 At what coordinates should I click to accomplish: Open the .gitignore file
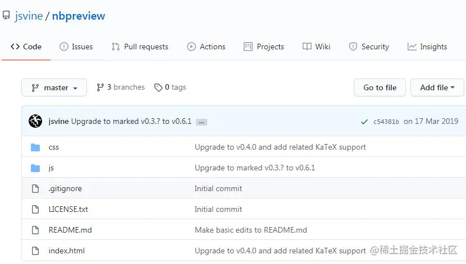click(65, 189)
